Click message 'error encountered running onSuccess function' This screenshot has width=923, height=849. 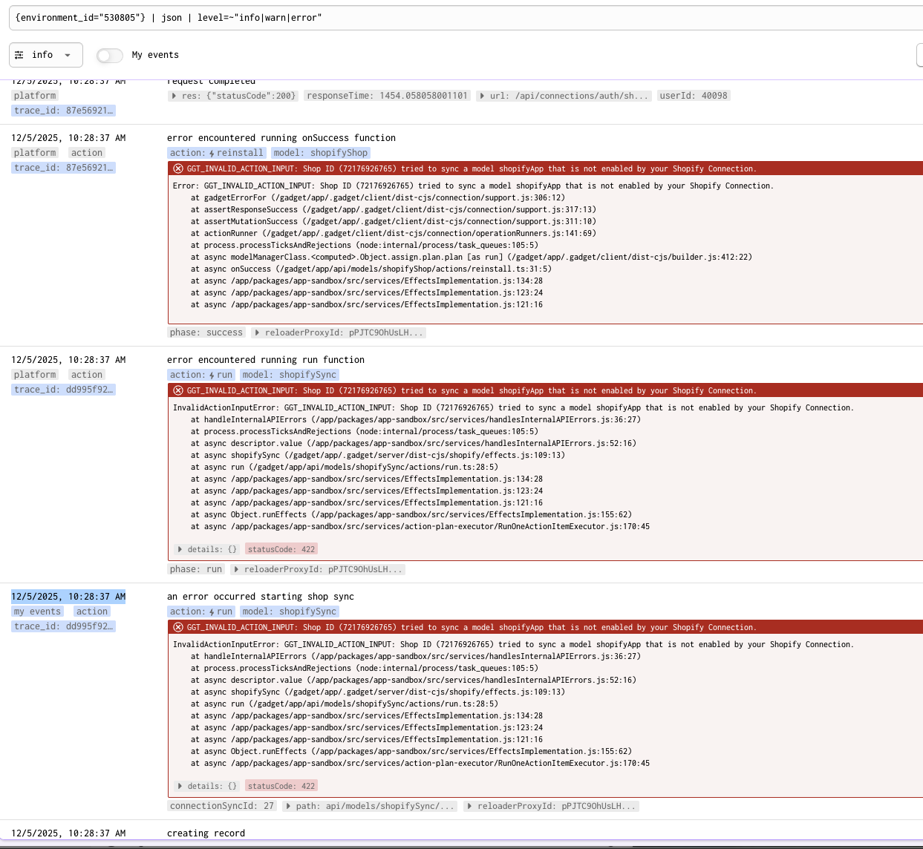click(281, 138)
